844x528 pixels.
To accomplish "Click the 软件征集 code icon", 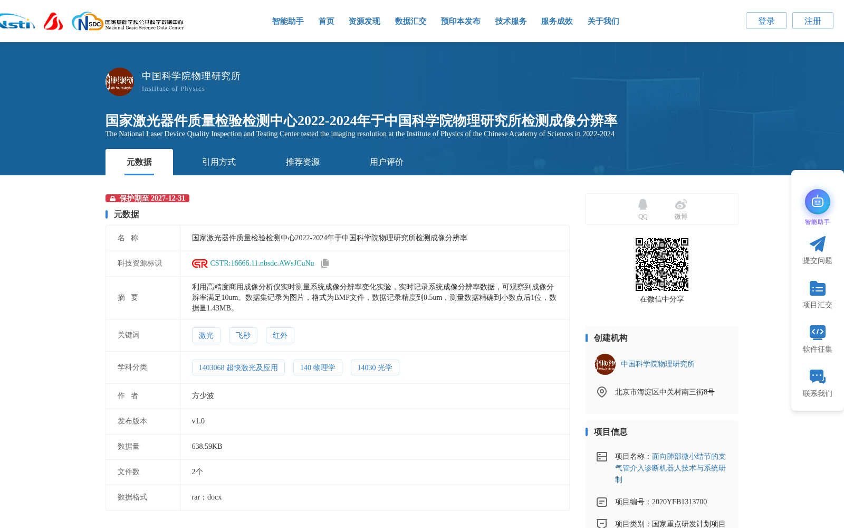I will point(818,332).
